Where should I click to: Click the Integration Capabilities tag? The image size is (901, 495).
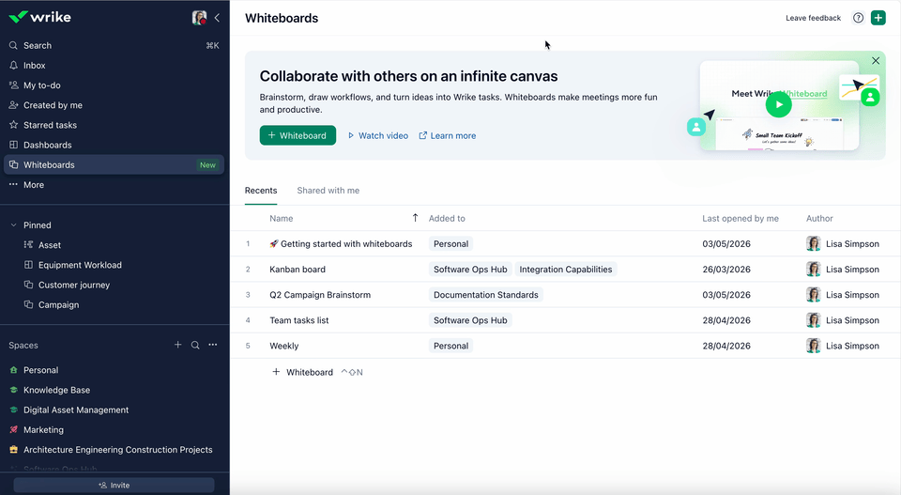point(566,269)
